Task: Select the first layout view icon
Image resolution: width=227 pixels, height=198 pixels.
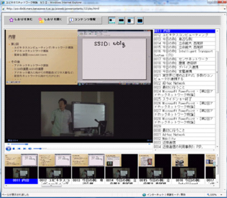Action: [112, 21]
